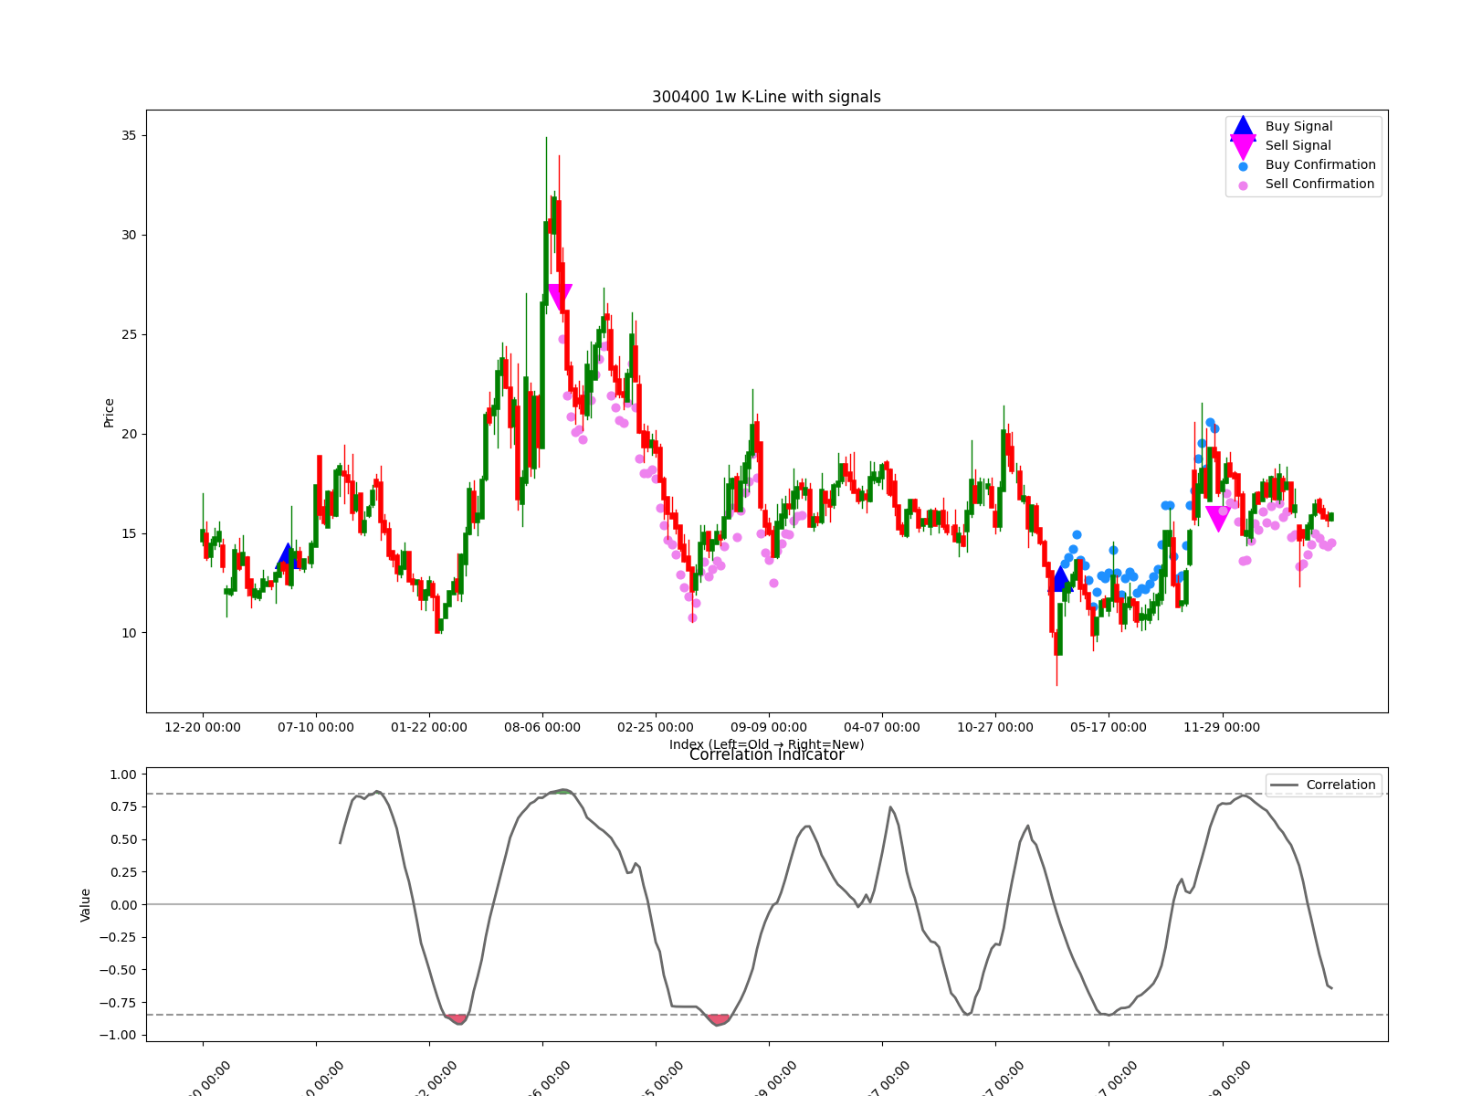
Task: Select the blue buy triangle near price 12.5
Action: 1059,579
